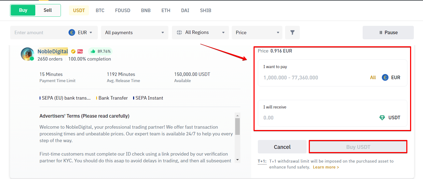Click the Euro icon in pay field
The width and height of the screenshot is (423, 179).
click(x=385, y=78)
